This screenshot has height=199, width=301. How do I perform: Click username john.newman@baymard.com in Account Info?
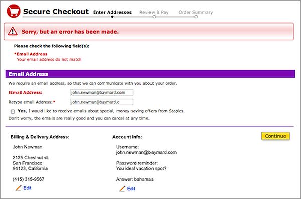[146, 152]
